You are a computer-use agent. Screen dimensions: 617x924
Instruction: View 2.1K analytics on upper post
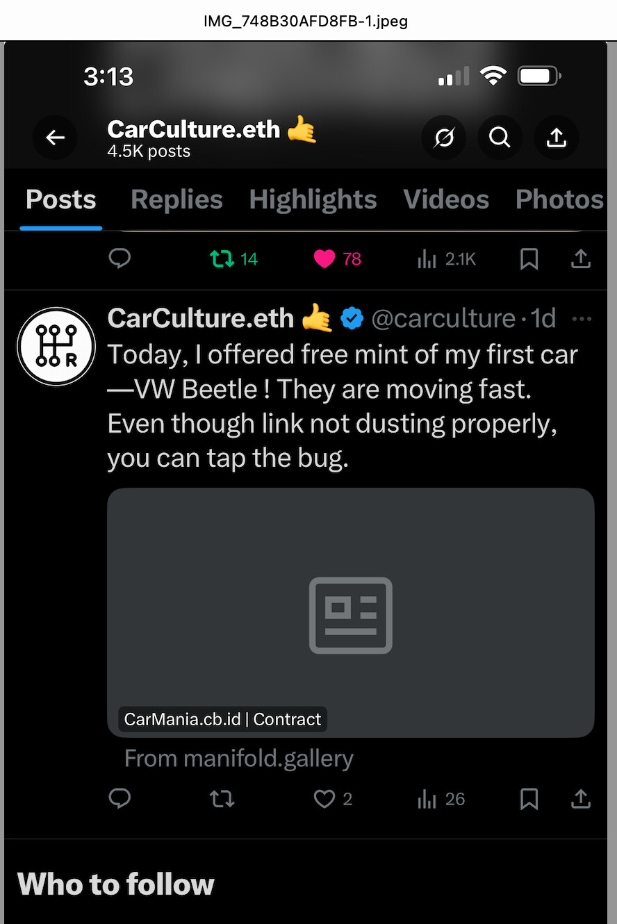coord(447,259)
